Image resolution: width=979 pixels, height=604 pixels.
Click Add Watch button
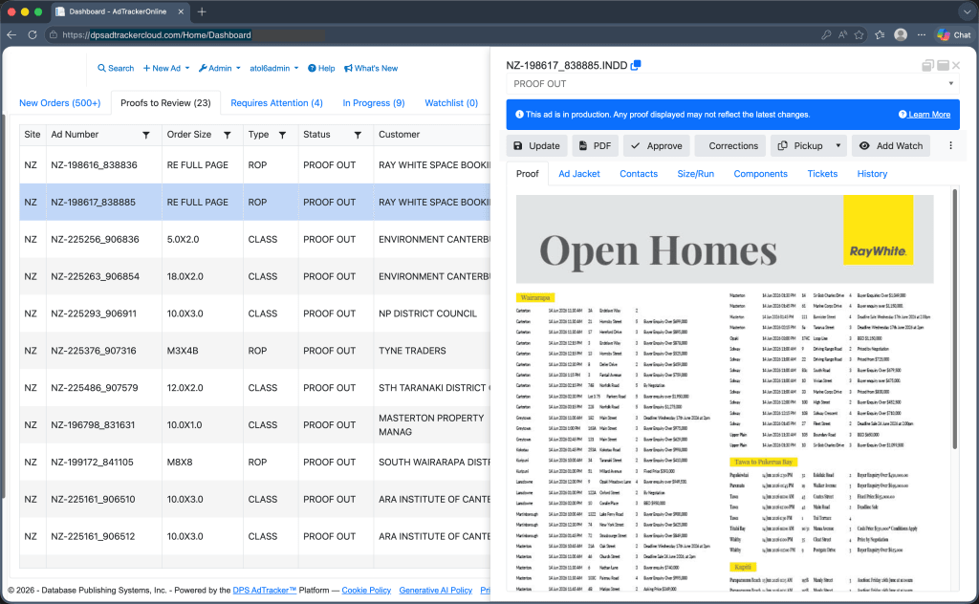[891, 145]
